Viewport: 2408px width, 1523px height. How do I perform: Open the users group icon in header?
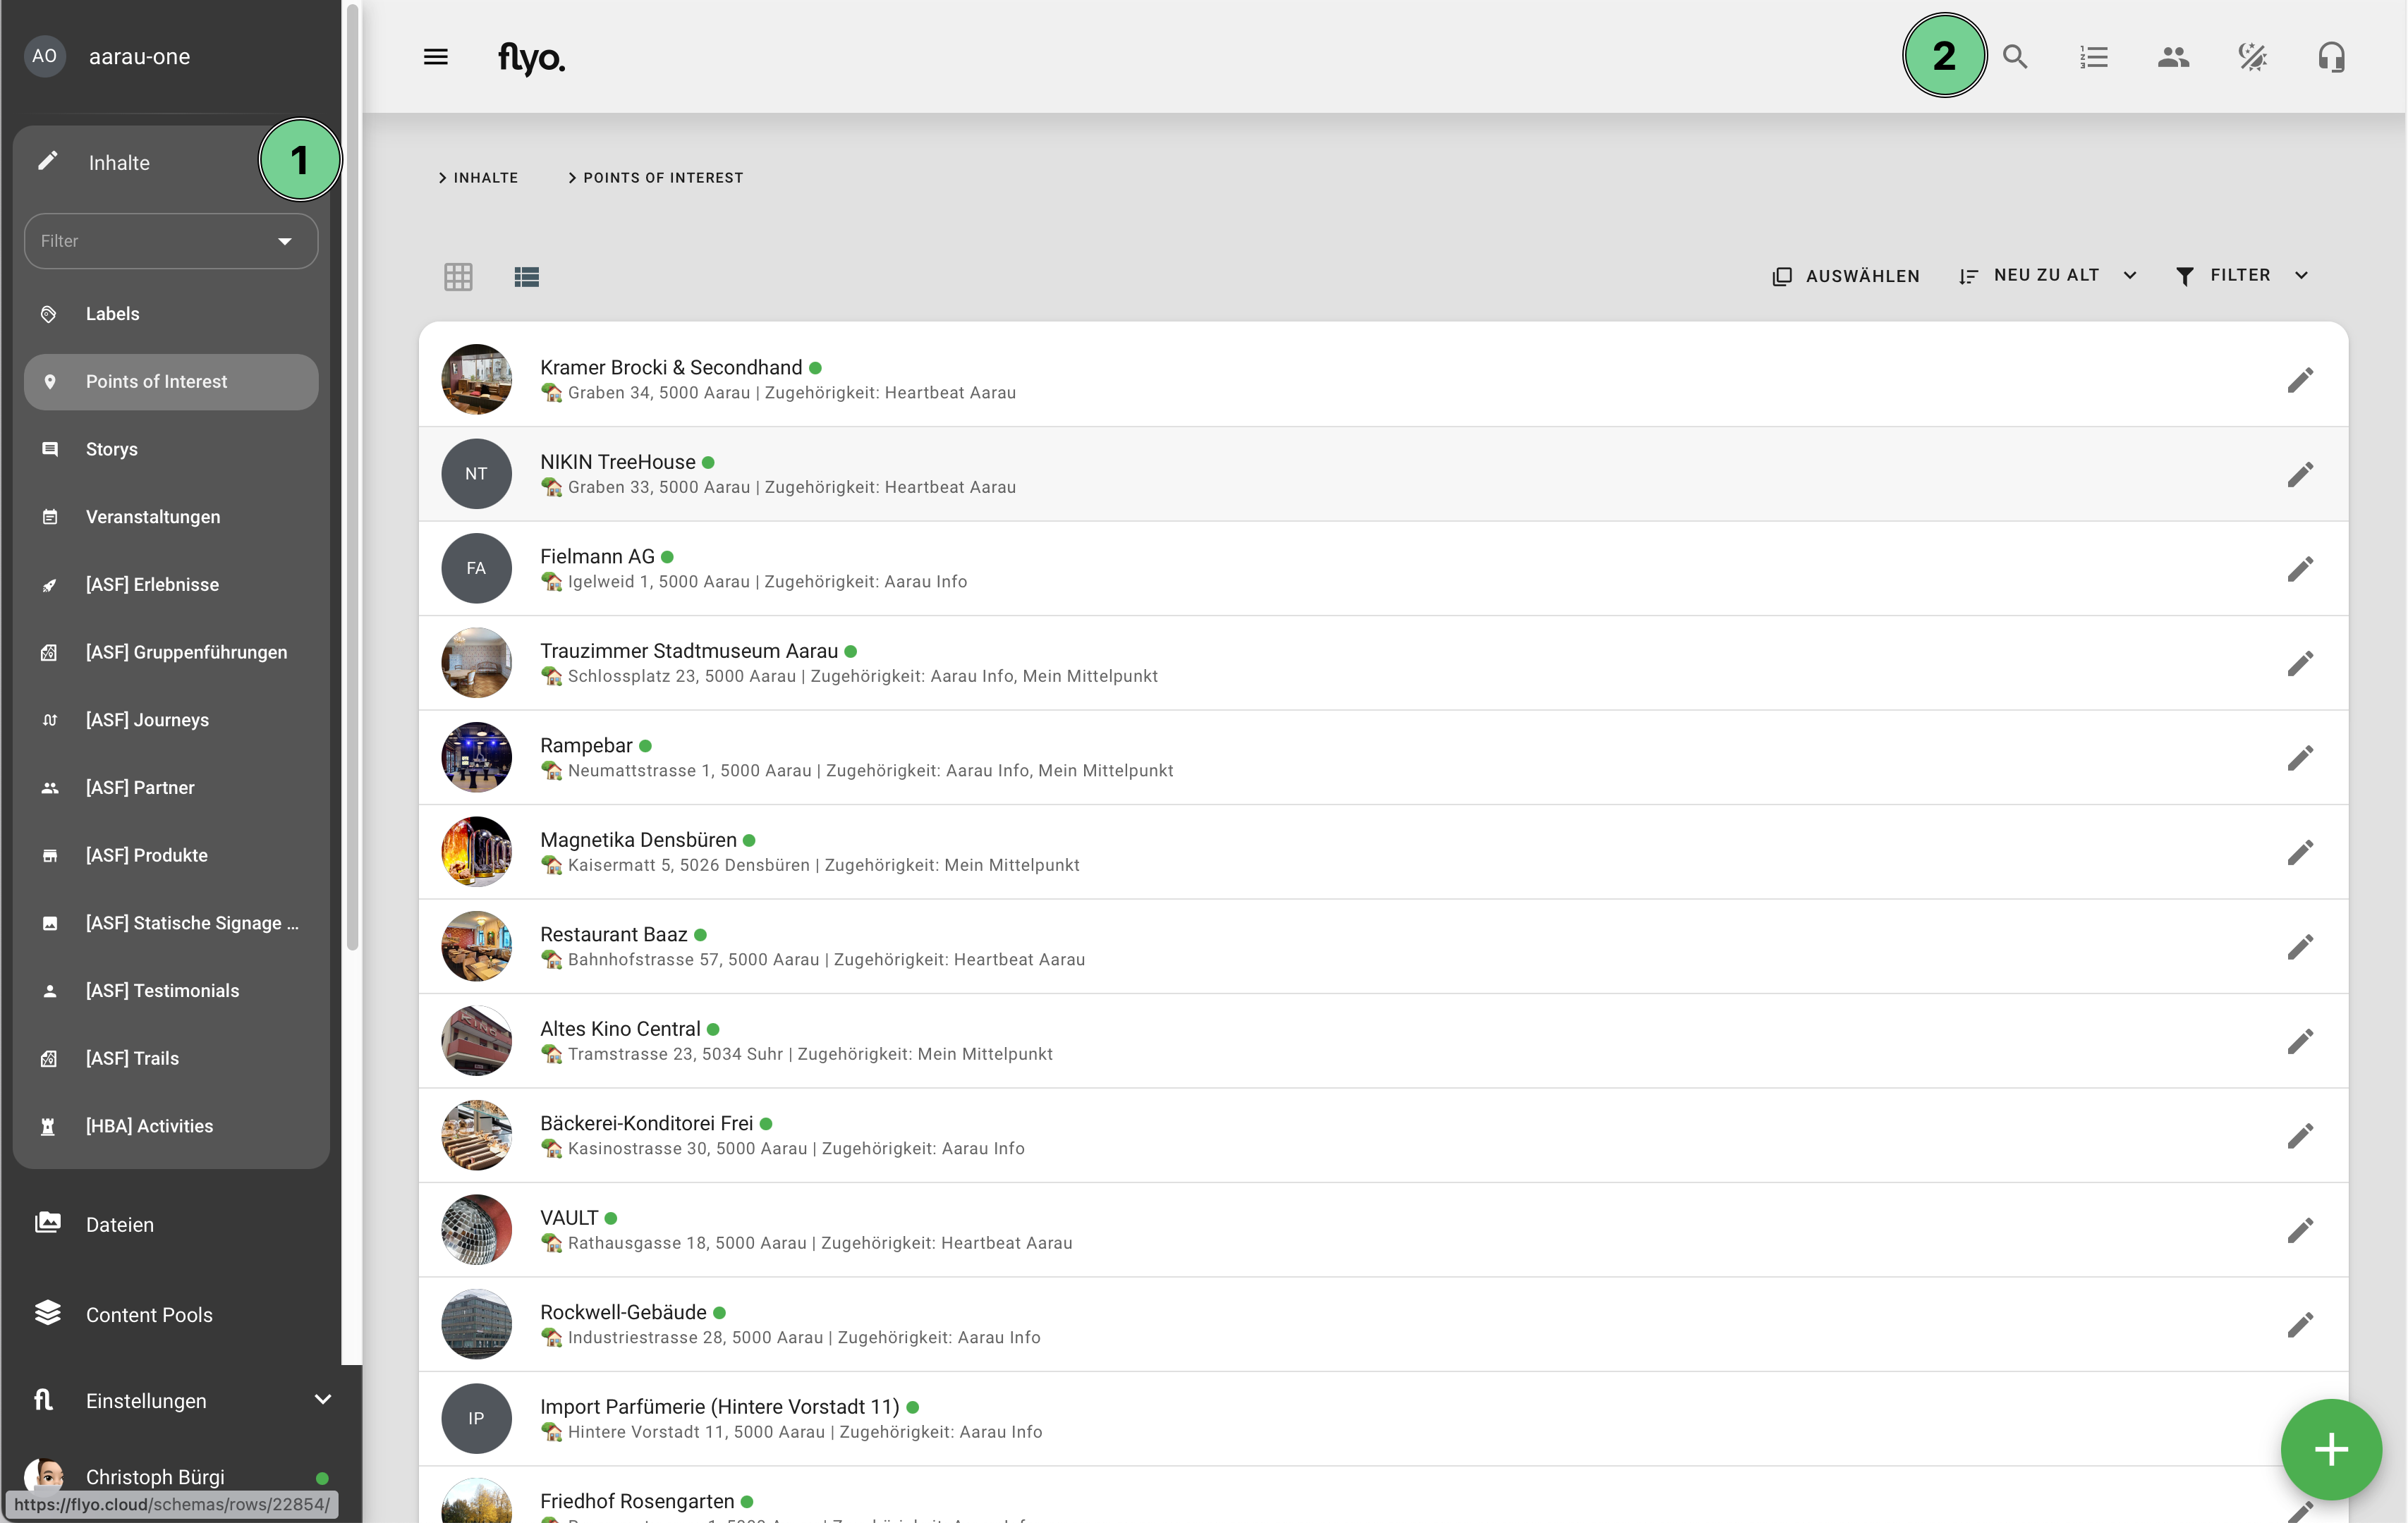[x=2172, y=57]
